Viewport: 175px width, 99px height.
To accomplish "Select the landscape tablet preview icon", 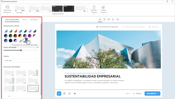I will click(109, 19).
